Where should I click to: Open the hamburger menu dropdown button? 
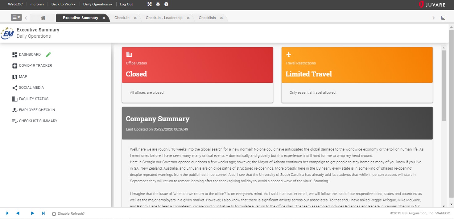(16, 18)
